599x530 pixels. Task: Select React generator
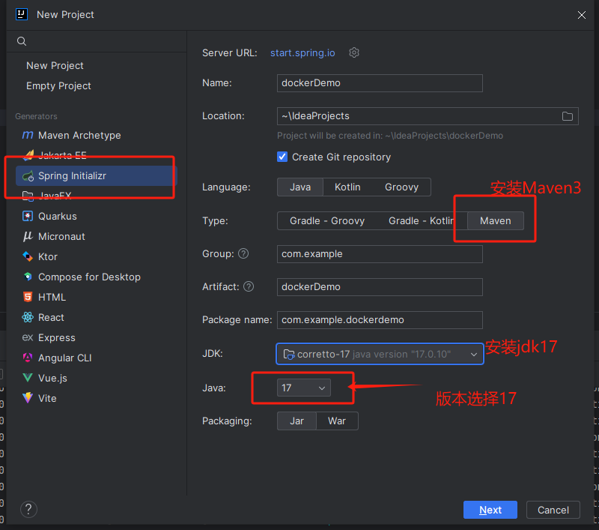click(97, 318)
